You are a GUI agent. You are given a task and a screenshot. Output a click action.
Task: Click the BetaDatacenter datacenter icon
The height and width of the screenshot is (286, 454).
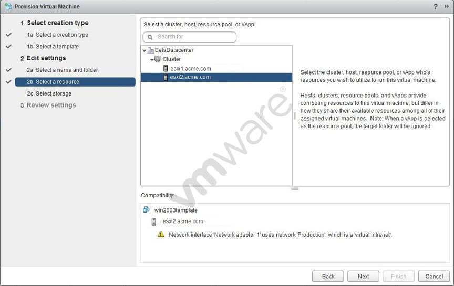(151, 50)
